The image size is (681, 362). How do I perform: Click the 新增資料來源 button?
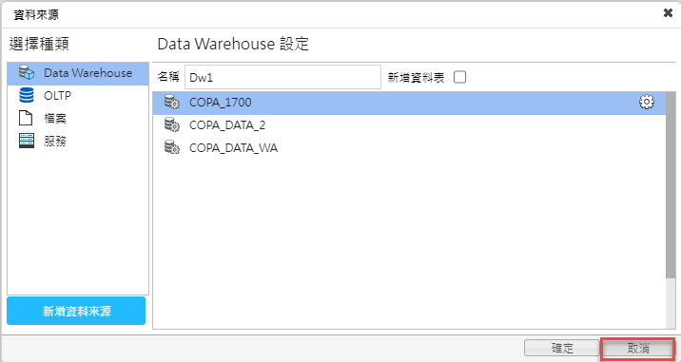76,311
